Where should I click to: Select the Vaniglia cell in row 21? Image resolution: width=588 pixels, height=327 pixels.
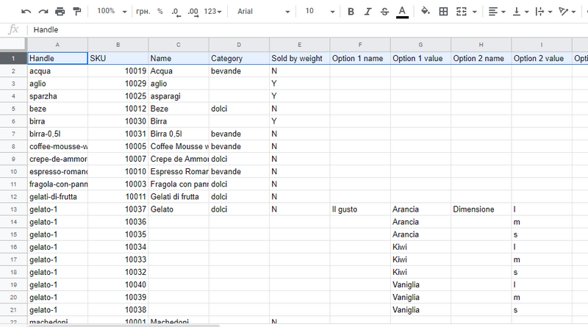tap(420, 310)
